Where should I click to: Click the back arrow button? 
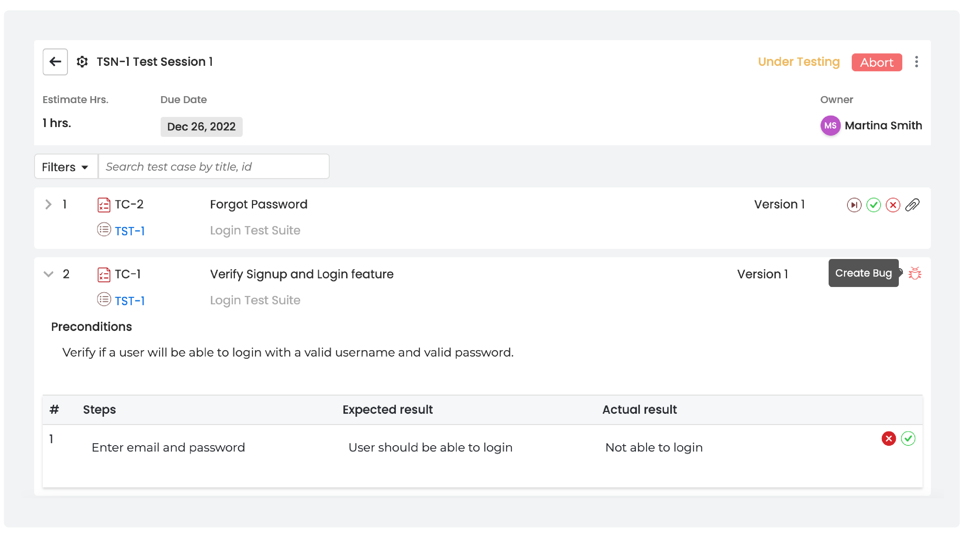point(55,62)
